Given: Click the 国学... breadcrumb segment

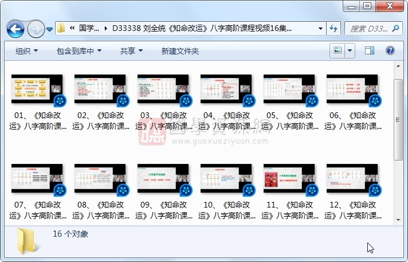Looking at the screenshot, I should [89, 28].
